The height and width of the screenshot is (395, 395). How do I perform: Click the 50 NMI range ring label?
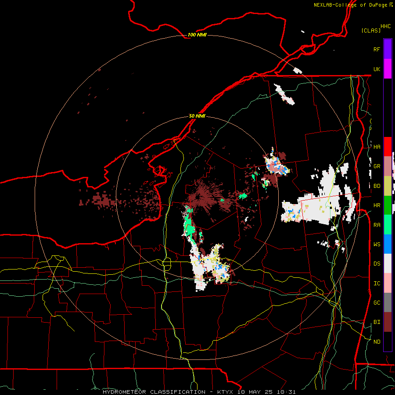coord(197,116)
